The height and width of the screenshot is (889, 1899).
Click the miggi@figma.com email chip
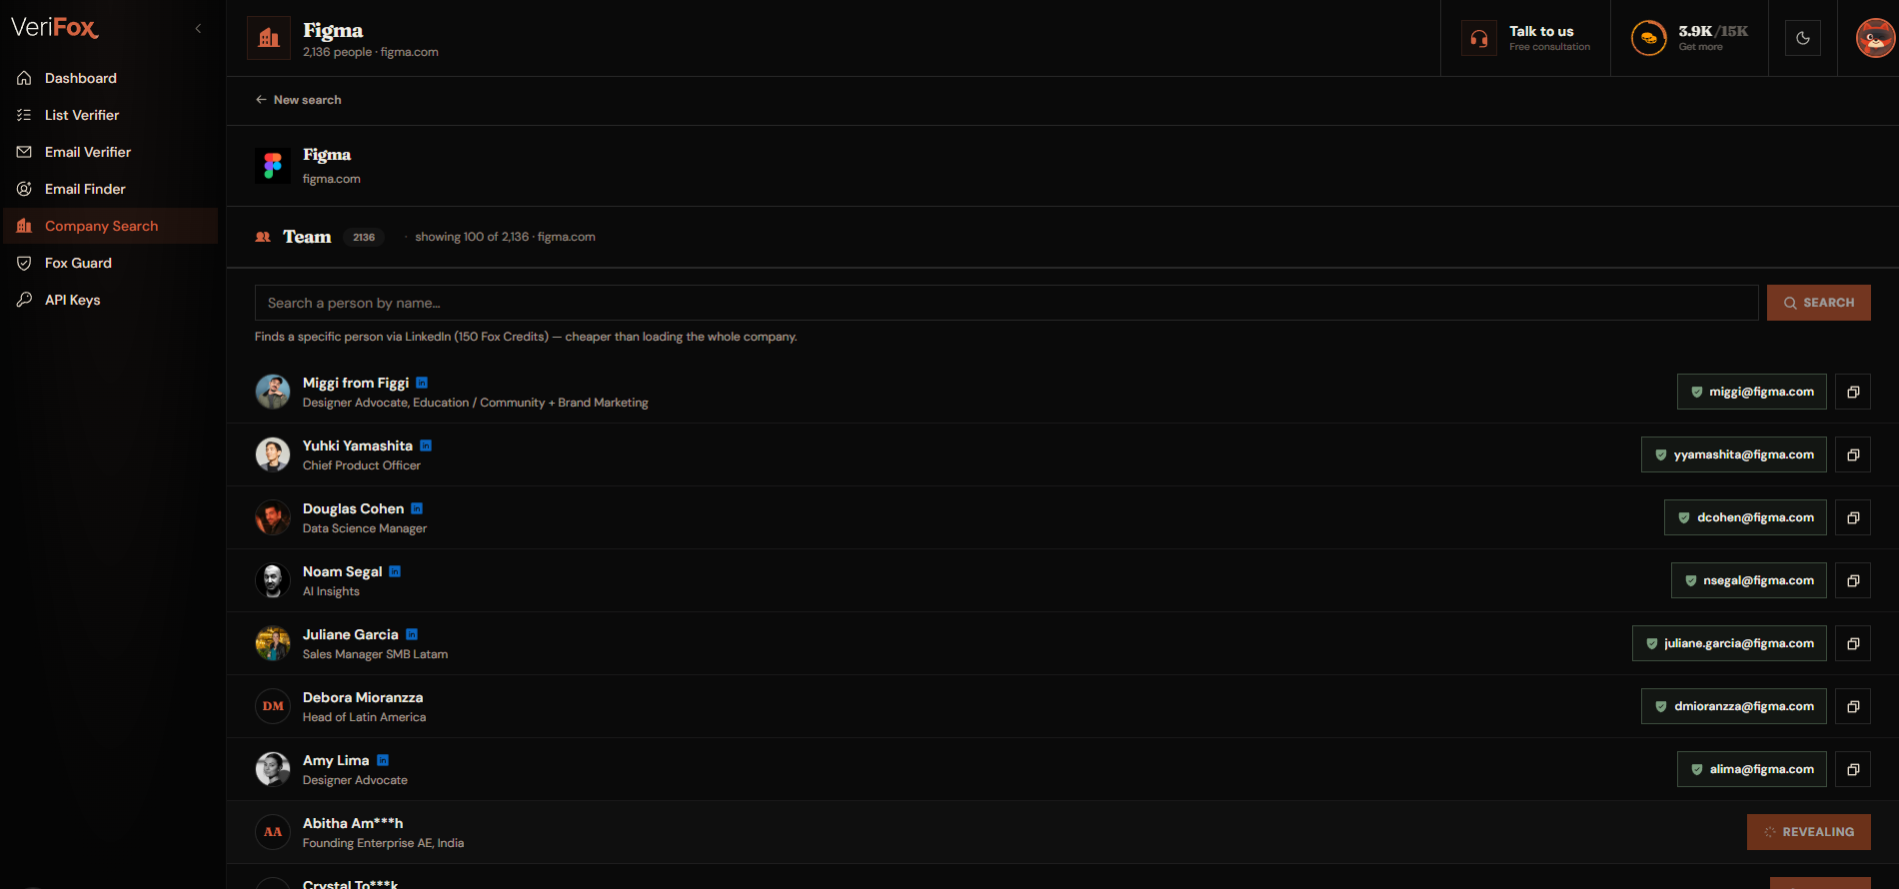[x=1752, y=392]
